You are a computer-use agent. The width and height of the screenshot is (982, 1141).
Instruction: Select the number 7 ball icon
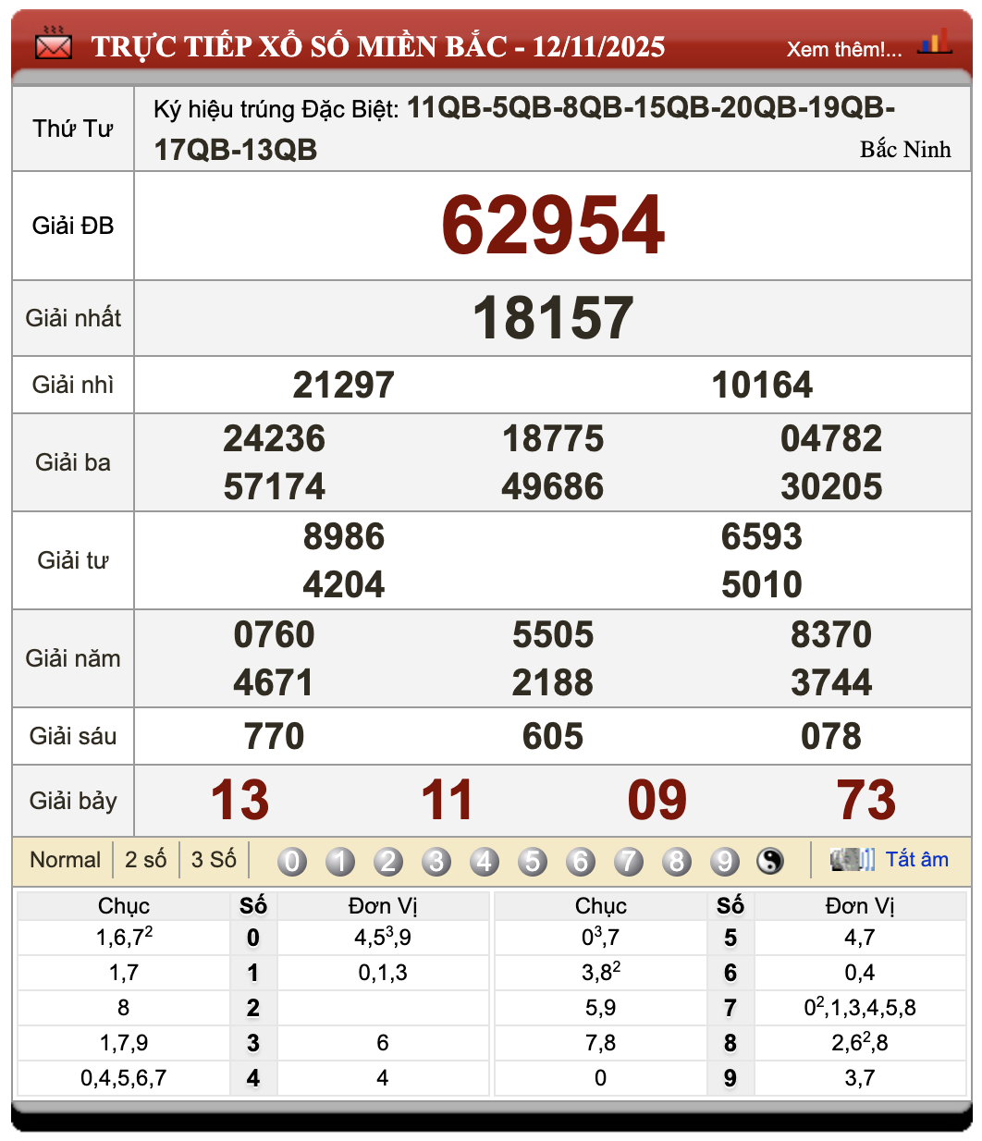tap(629, 860)
